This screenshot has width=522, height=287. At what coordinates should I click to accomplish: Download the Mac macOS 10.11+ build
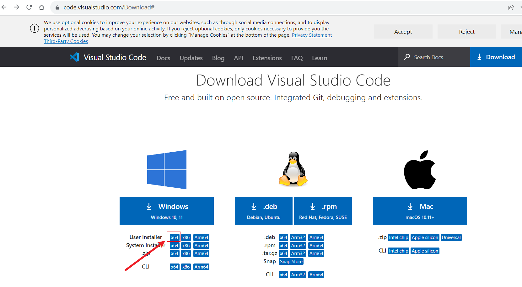(x=420, y=211)
